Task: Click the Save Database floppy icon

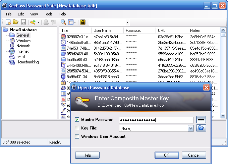Action: (x=23, y=22)
